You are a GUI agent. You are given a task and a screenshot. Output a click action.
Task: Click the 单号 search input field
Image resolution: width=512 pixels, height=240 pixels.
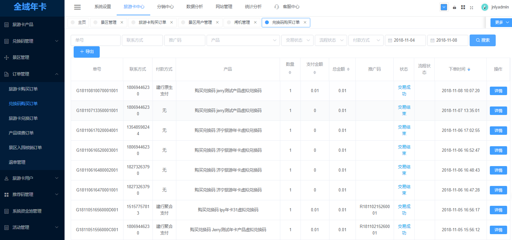click(95, 40)
